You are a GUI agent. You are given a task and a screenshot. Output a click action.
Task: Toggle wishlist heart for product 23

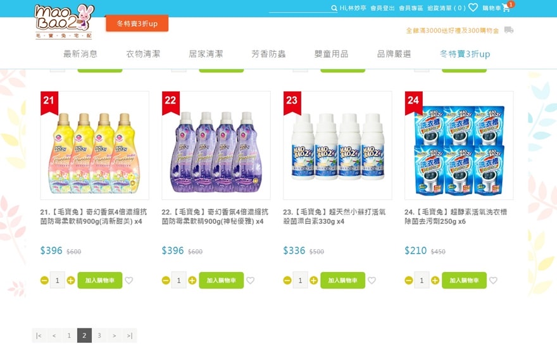pos(372,280)
